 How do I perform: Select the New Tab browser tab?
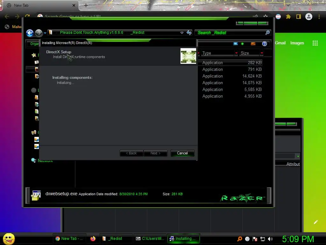(40, 5)
